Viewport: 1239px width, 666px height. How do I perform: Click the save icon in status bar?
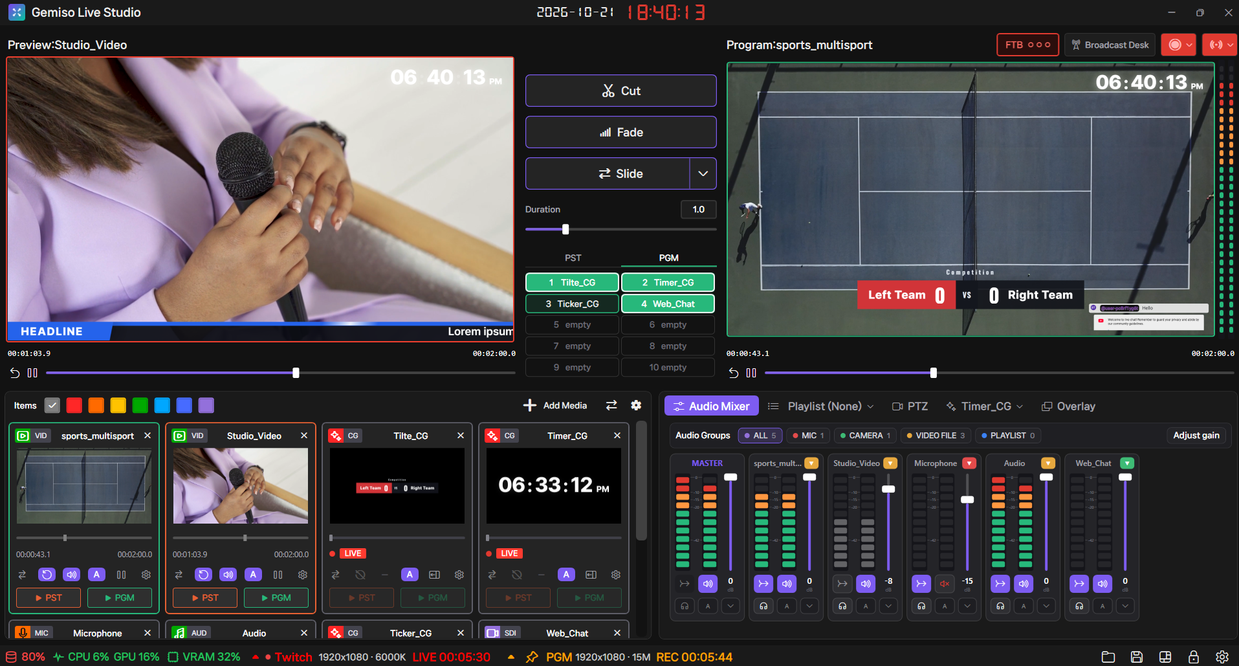point(1137,657)
